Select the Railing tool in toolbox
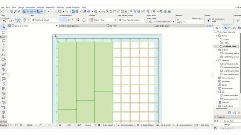 (x=4, y=74)
